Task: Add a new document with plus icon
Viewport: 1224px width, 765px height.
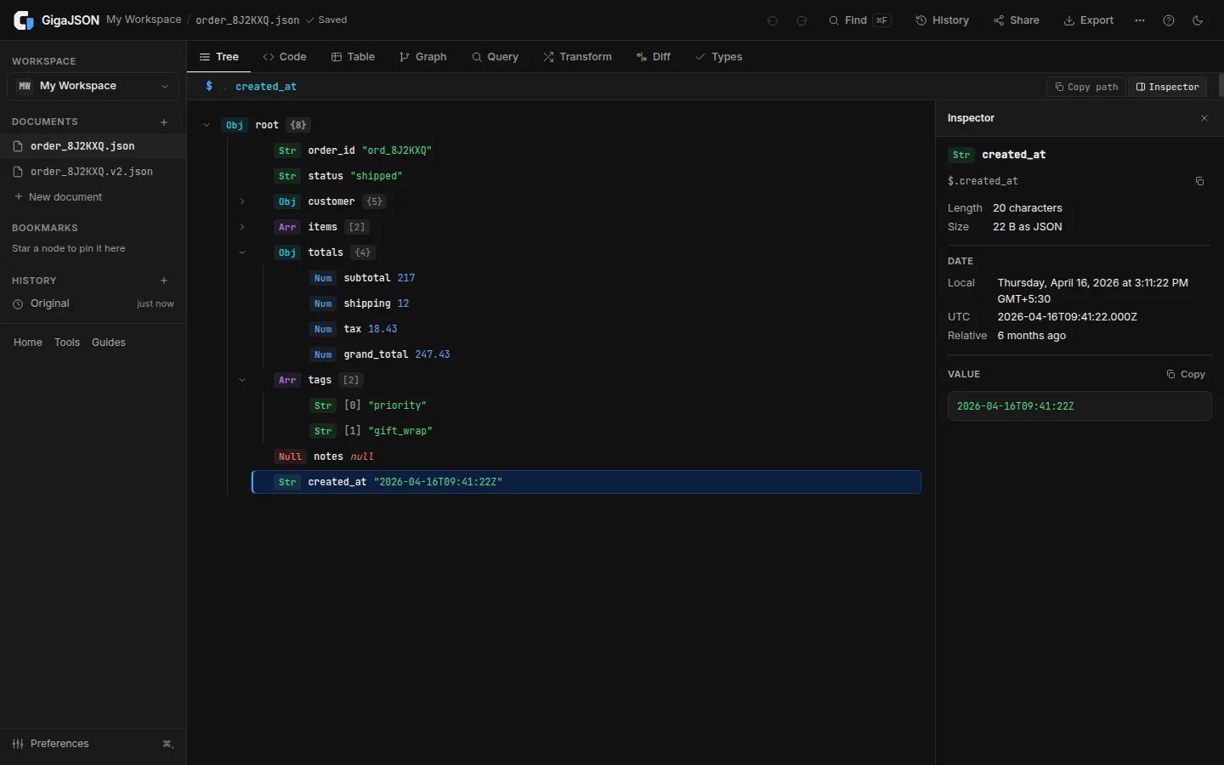Action: point(164,122)
